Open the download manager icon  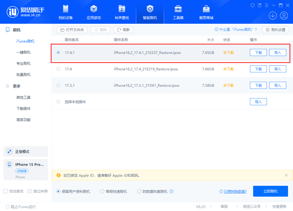(x=272, y=15)
